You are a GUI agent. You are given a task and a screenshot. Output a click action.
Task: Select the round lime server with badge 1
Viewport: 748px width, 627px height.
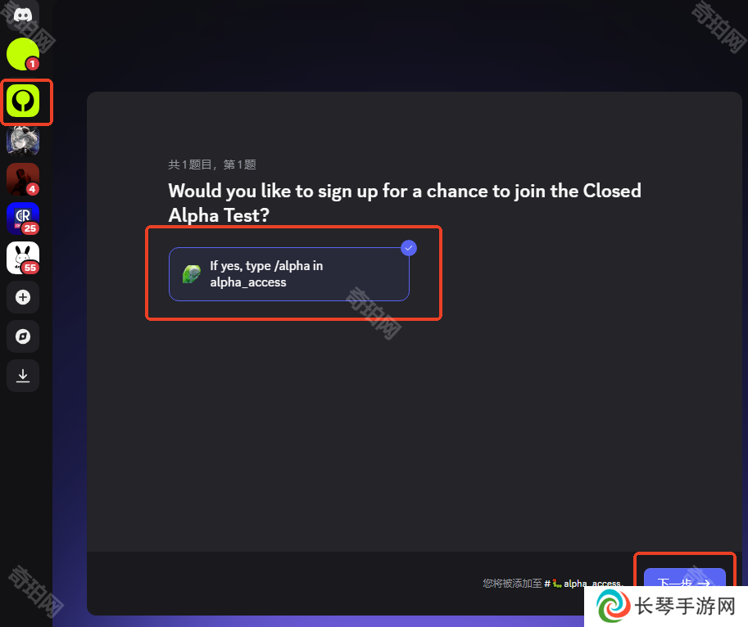point(22,54)
